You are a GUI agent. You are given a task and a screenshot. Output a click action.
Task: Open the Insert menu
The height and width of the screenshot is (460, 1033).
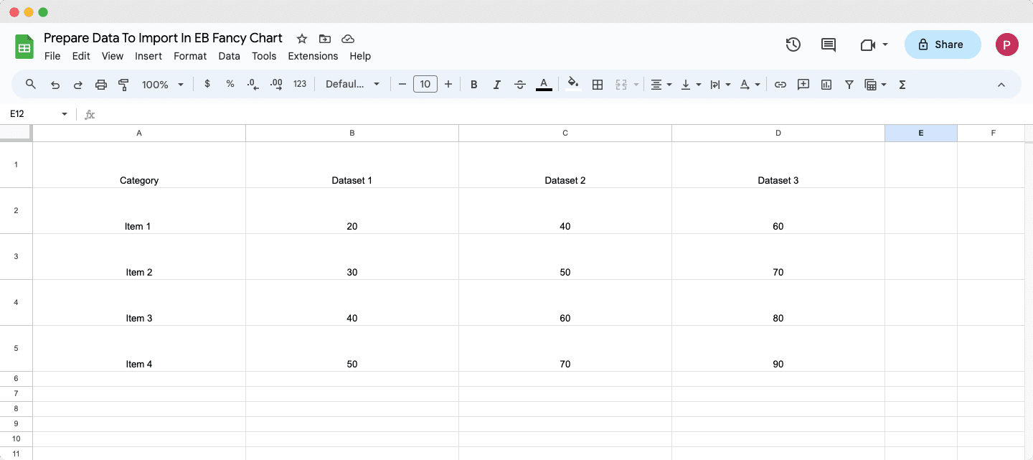pos(148,56)
